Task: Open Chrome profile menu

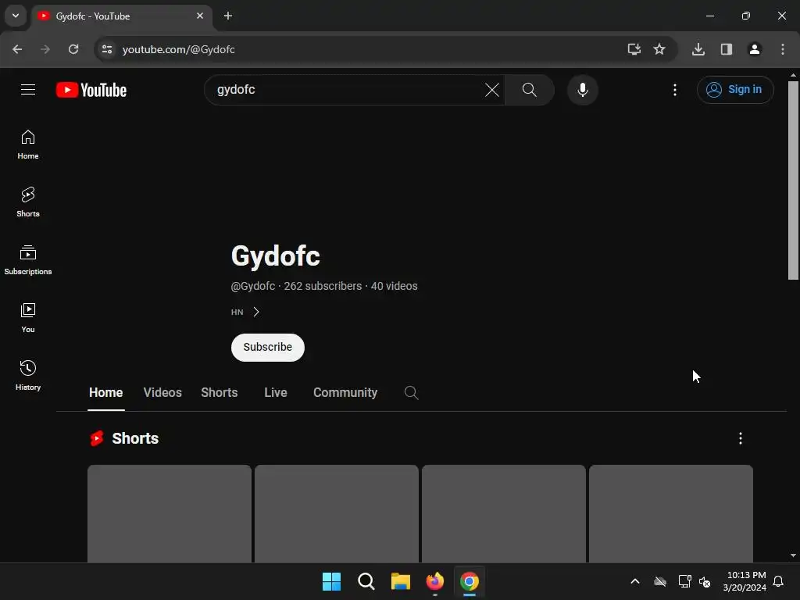Action: click(754, 49)
